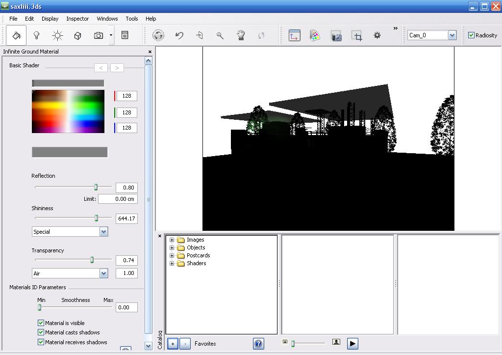Open the Tools menu
The height and width of the screenshot is (355, 502).
tap(131, 19)
